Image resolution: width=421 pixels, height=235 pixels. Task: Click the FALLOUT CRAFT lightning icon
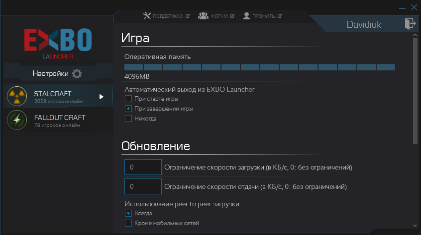coord(17,120)
